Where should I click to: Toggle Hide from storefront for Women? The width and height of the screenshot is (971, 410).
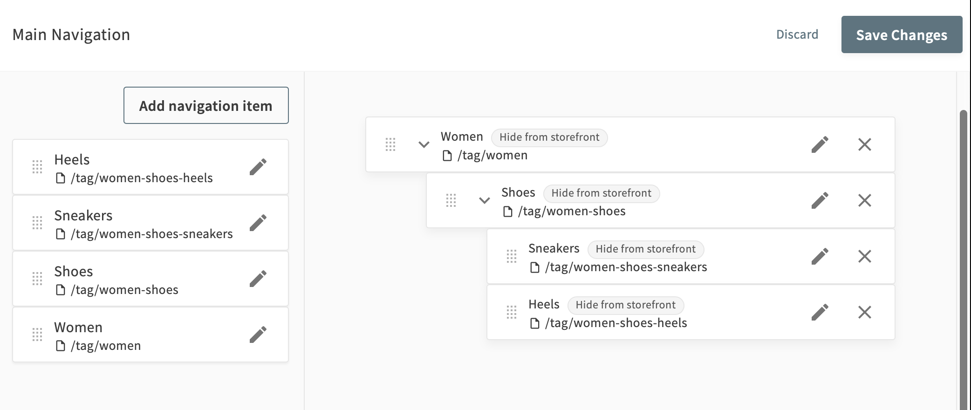(x=549, y=137)
